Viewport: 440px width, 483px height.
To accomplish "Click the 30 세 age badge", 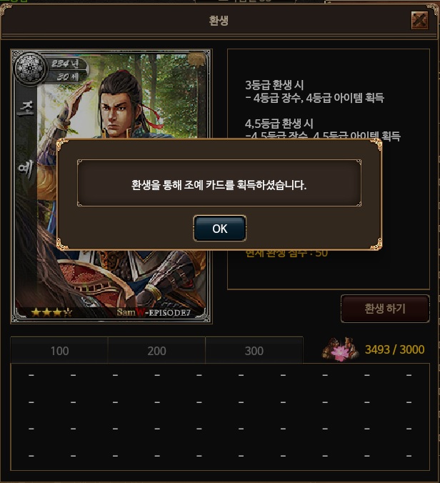I will coord(68,76).
